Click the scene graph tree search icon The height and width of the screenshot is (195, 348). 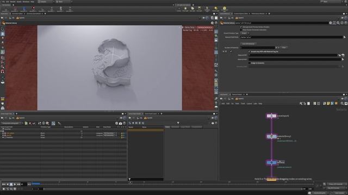pos(47,123)
